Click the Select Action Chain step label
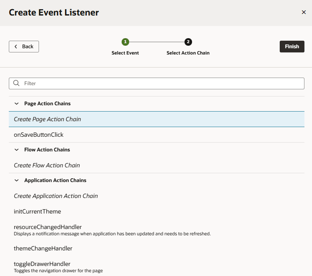Viewport: 312px width, 276px height. pyautogui.click(x=188, y=53)
